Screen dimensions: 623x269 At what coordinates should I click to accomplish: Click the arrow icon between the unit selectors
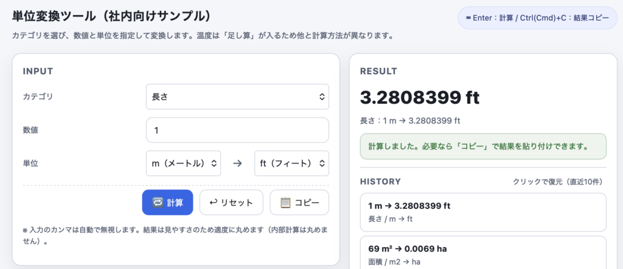(238, 163)
